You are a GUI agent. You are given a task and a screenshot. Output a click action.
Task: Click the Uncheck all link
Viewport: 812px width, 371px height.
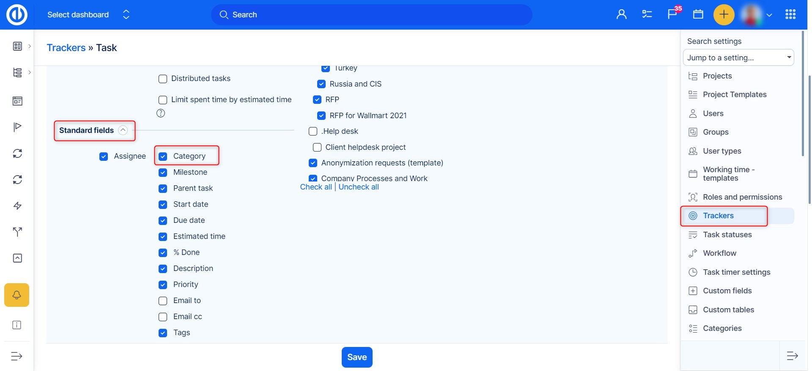(x=358, y=187)
